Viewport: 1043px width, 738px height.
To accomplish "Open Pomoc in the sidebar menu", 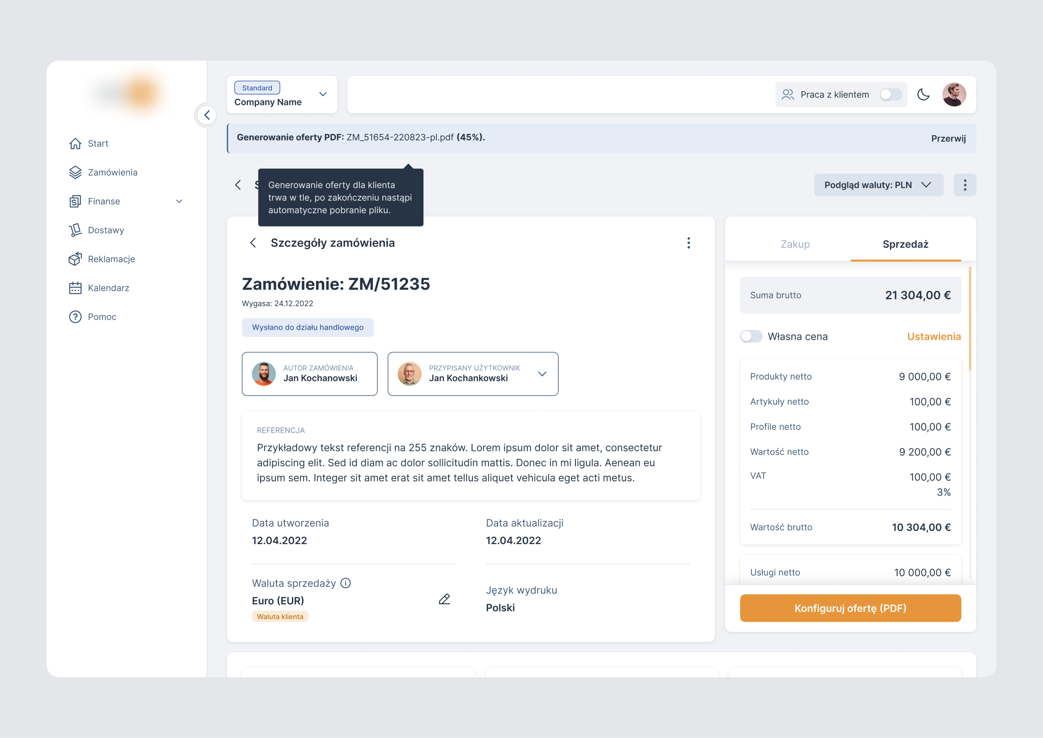I will coord(102,317).
